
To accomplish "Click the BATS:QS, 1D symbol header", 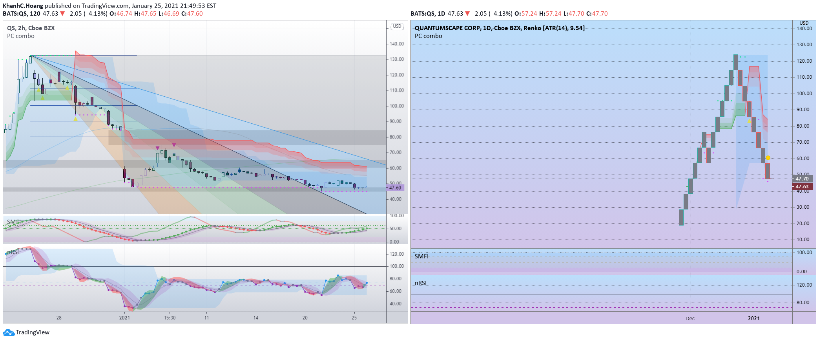I will [428, 14].
